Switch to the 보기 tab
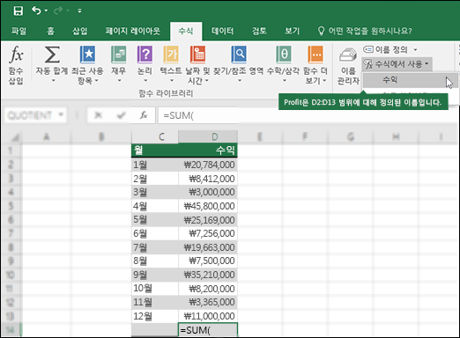Screen dimensions: 460x338 pyautogui.click(x=292, y=31)
